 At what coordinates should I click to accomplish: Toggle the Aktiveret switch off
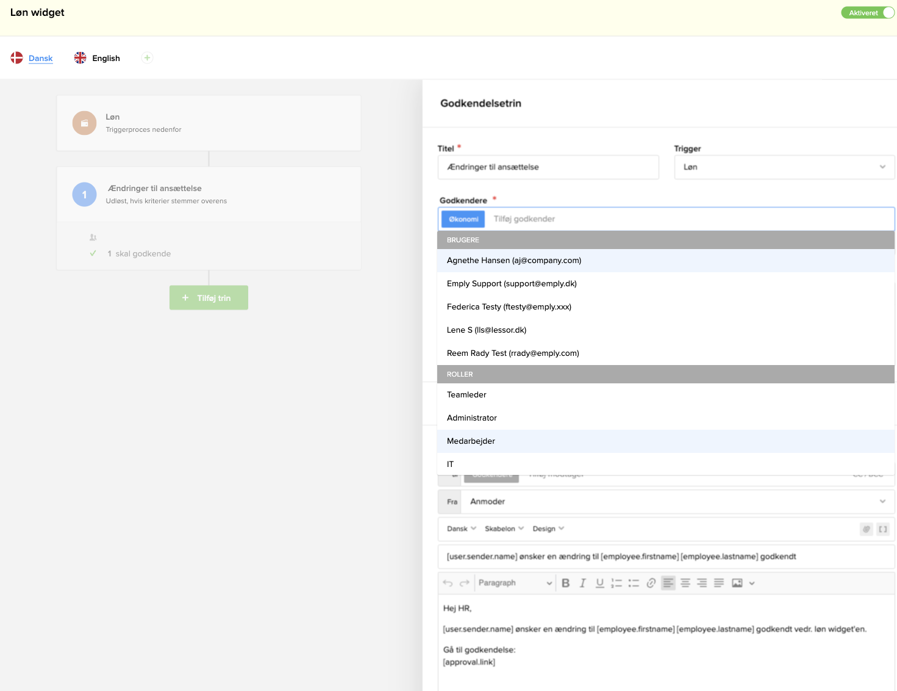867,13
